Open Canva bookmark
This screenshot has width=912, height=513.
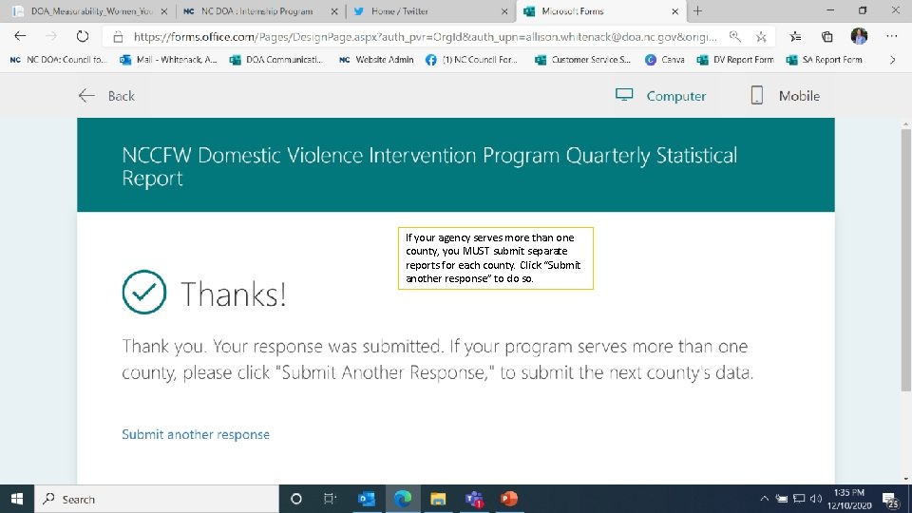[x=665, y=59]
